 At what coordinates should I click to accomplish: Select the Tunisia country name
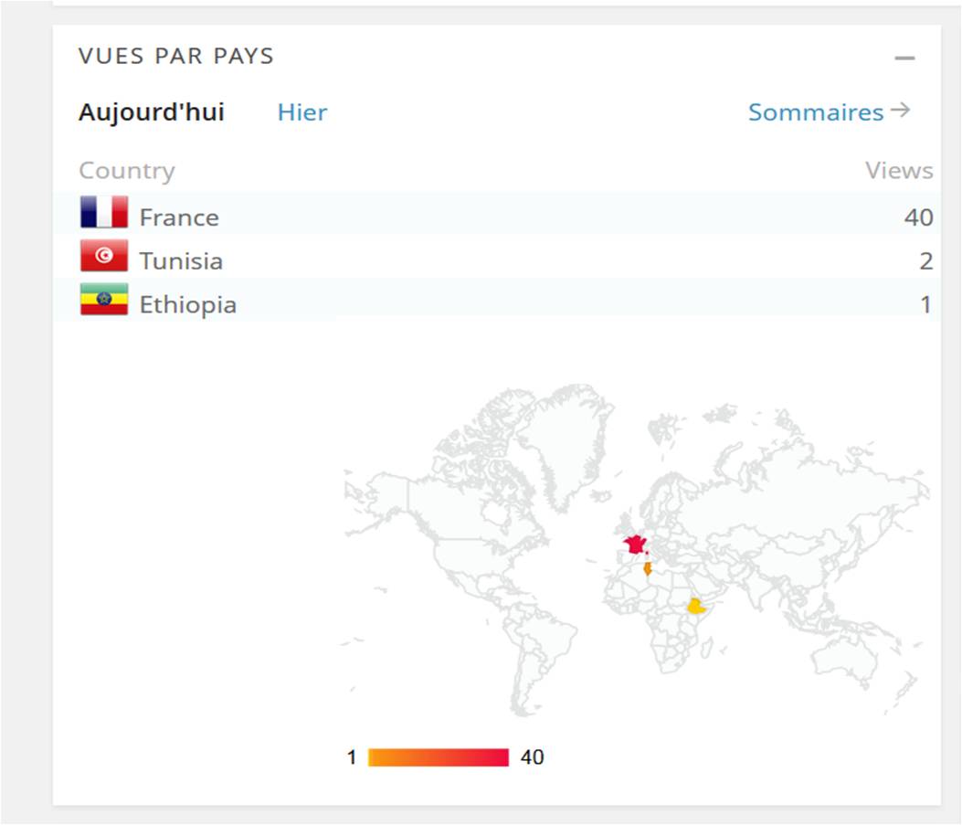click(x=181, y=261)
